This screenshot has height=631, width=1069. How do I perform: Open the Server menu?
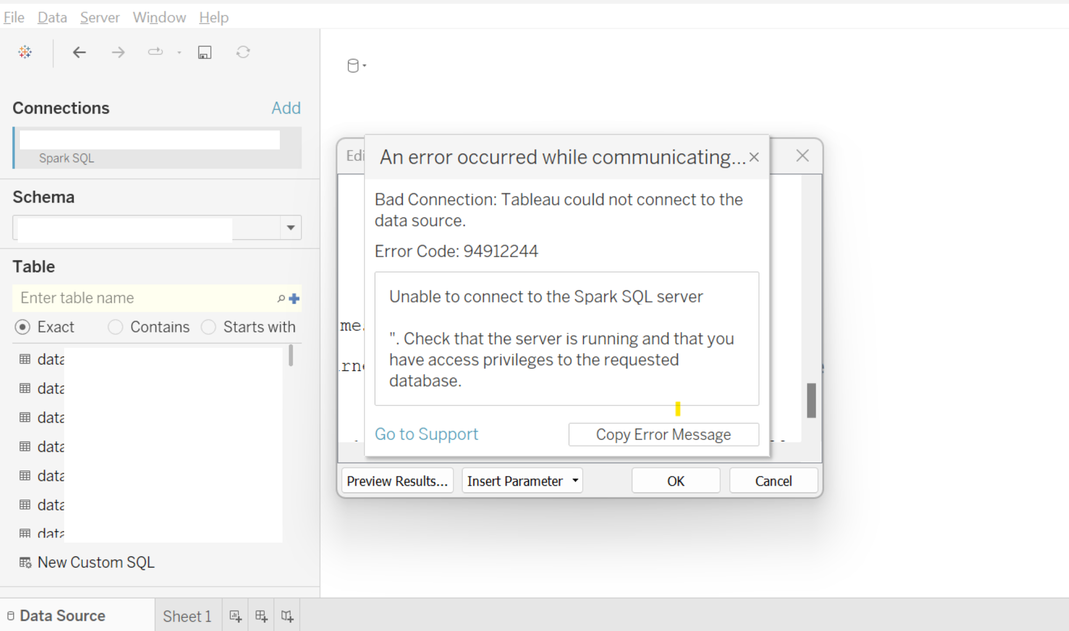click(99, 17)
